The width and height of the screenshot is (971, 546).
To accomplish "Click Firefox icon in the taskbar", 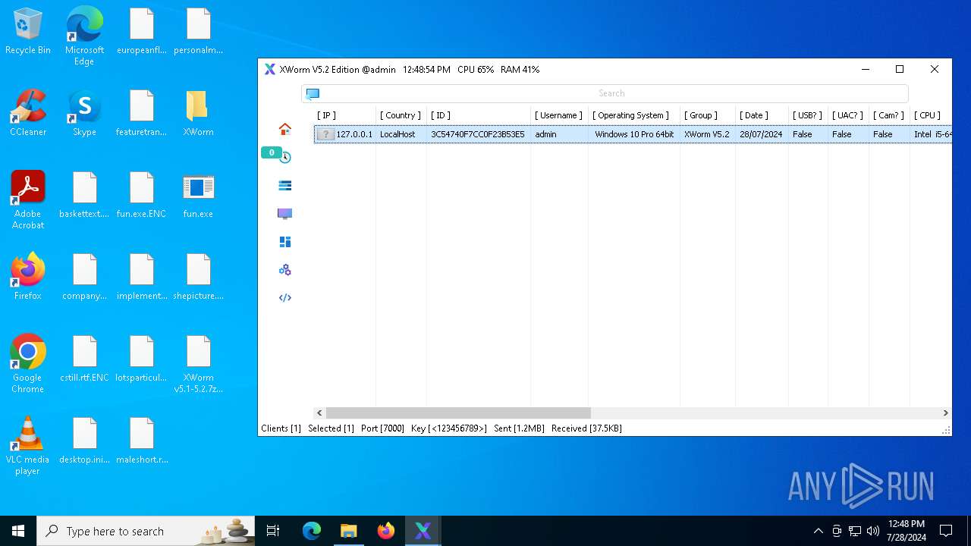I will point(385,531).
